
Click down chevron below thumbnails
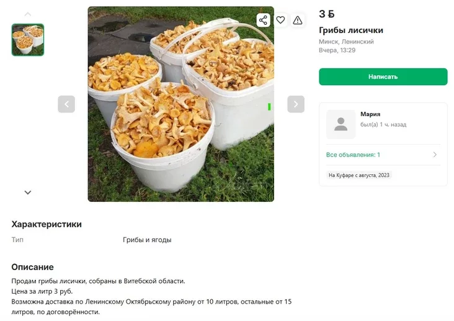pos(28,192)
